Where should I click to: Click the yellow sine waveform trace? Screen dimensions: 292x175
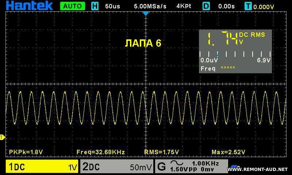146,108
